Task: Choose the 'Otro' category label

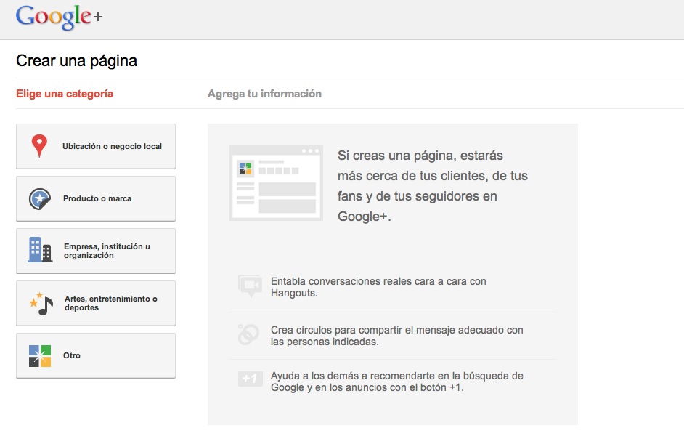Action: tap(72, 355)
